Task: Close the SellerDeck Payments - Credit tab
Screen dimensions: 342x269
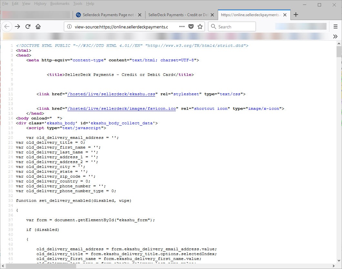Action: pyautogui.click(x=212, y=15)
